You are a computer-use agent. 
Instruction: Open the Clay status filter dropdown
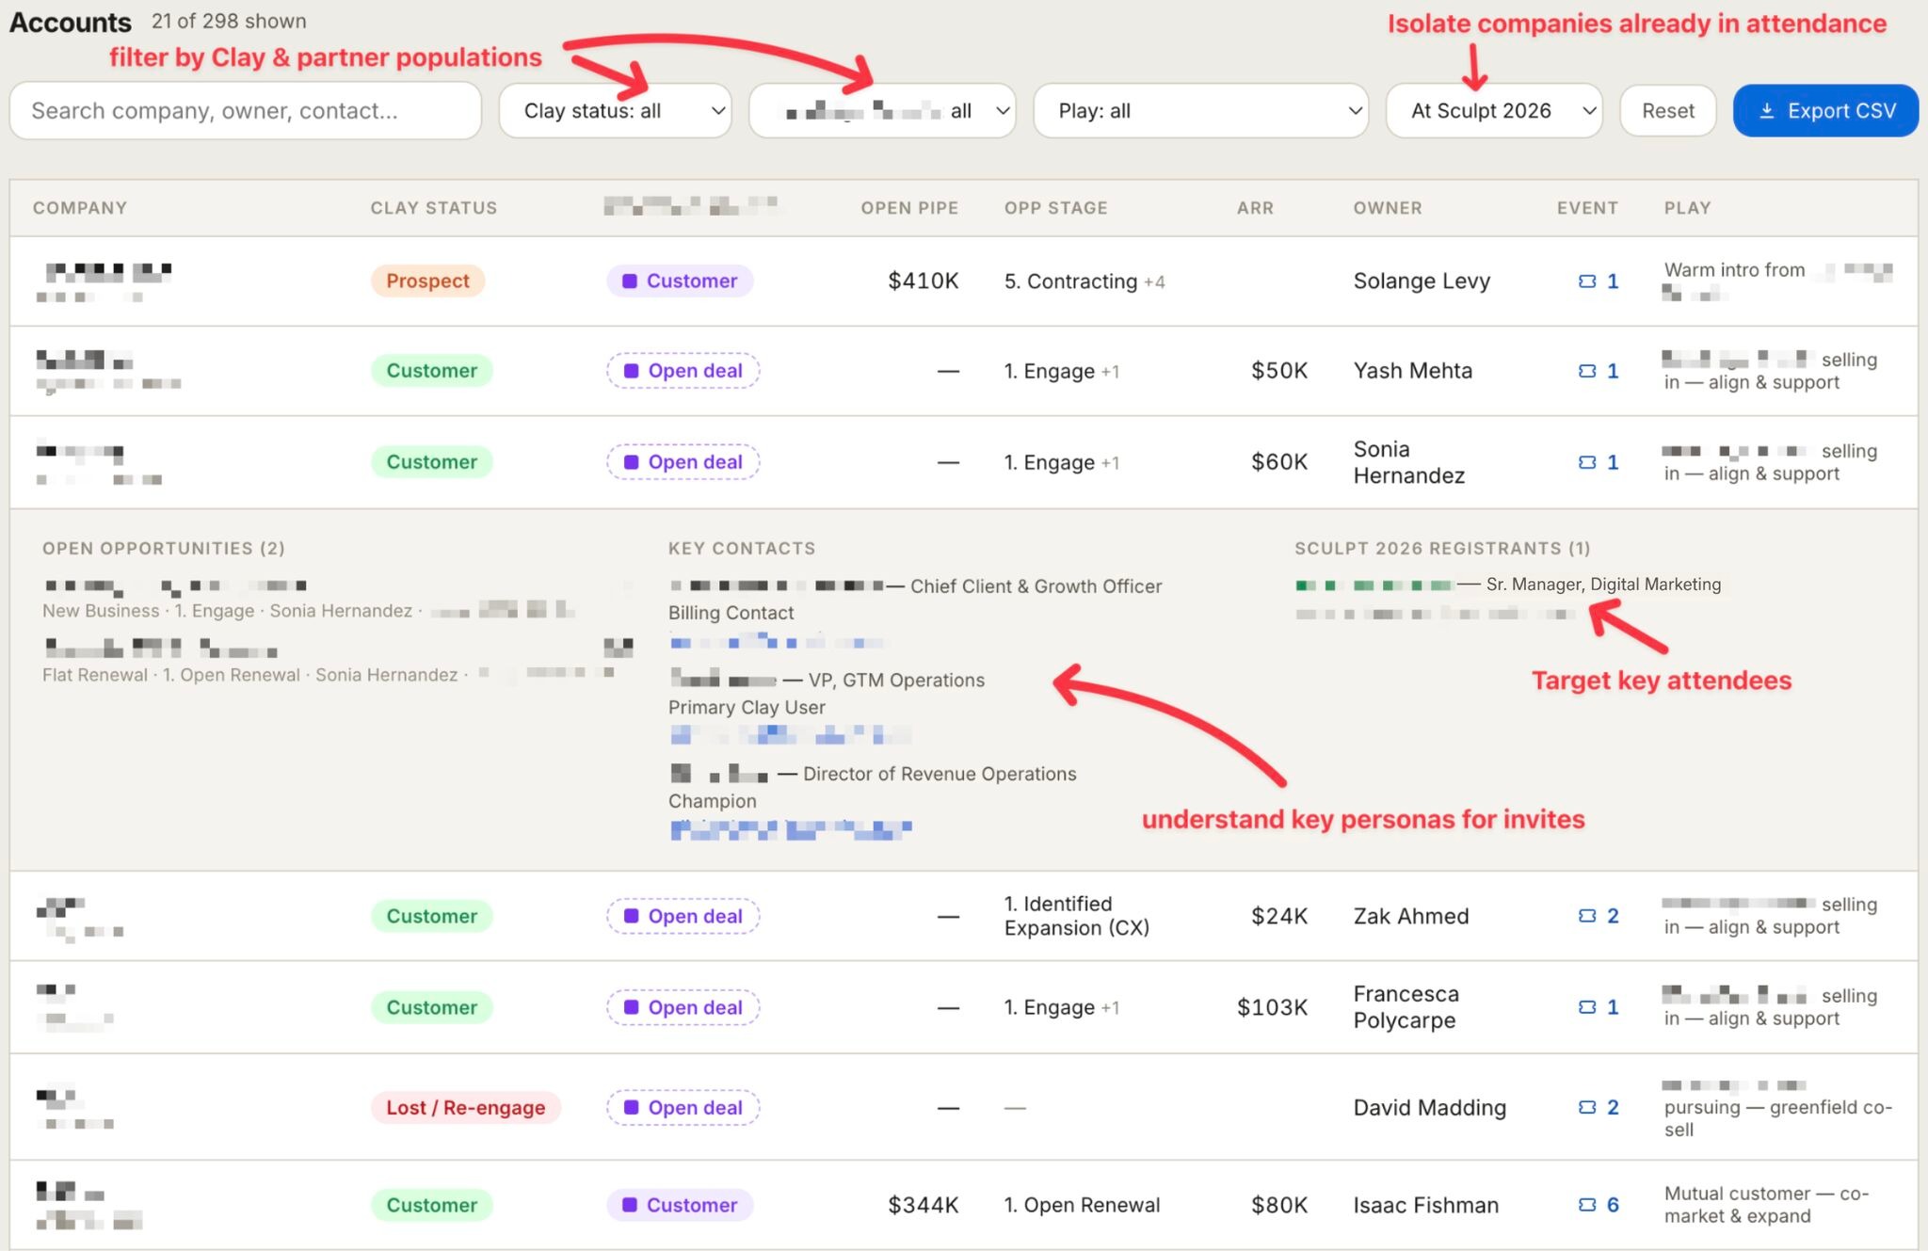click(x=615, y=111)
